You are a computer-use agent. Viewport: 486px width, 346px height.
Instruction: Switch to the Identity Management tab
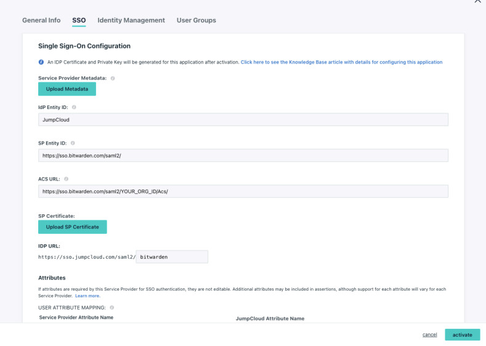click(x=131, y=20)
